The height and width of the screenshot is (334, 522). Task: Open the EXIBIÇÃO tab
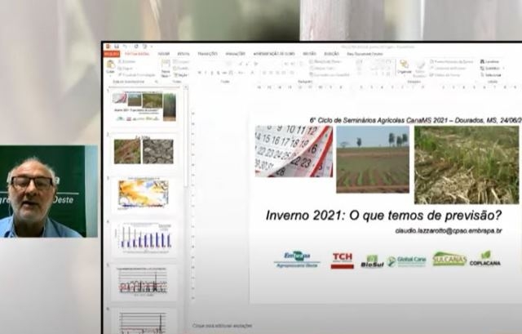(x=332, y=54)
